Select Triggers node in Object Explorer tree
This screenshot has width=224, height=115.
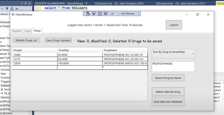coord(5,82)
